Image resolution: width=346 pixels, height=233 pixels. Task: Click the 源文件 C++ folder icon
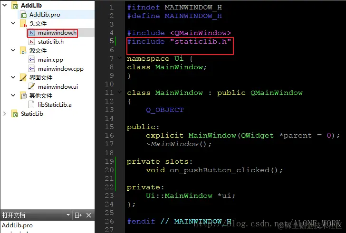coord(23,50)
